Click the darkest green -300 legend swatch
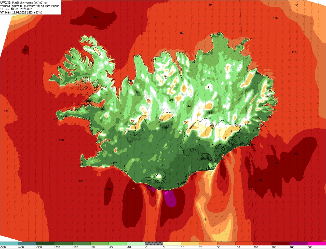Screen dimensions: 326x249 [x=45, y=243]
